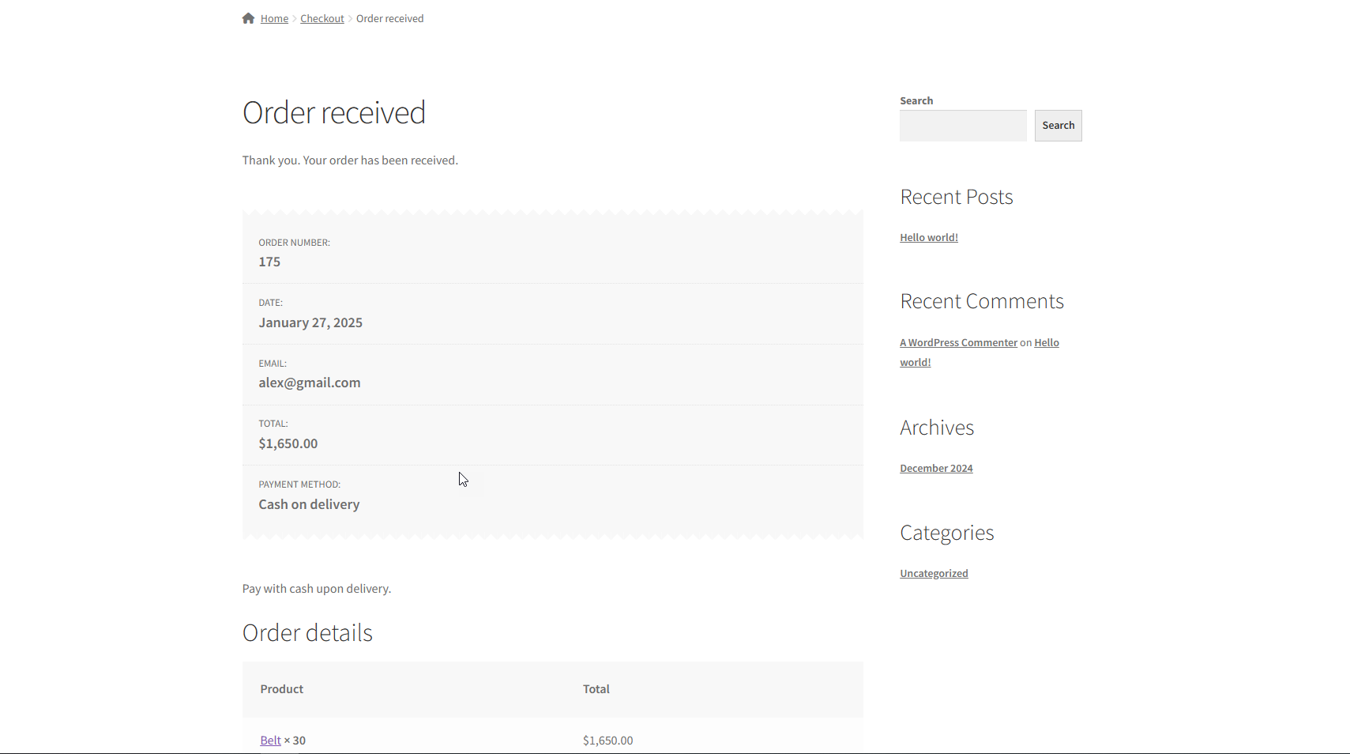Click the Total column header in the table
This screenshot has width=1350, height=754.
596,689
